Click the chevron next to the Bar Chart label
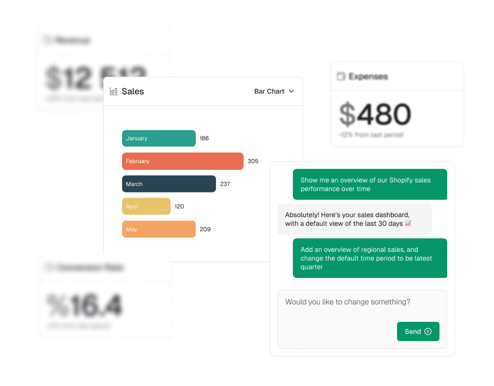The height and width of the screenshot is (386, 494). point(291,91)
